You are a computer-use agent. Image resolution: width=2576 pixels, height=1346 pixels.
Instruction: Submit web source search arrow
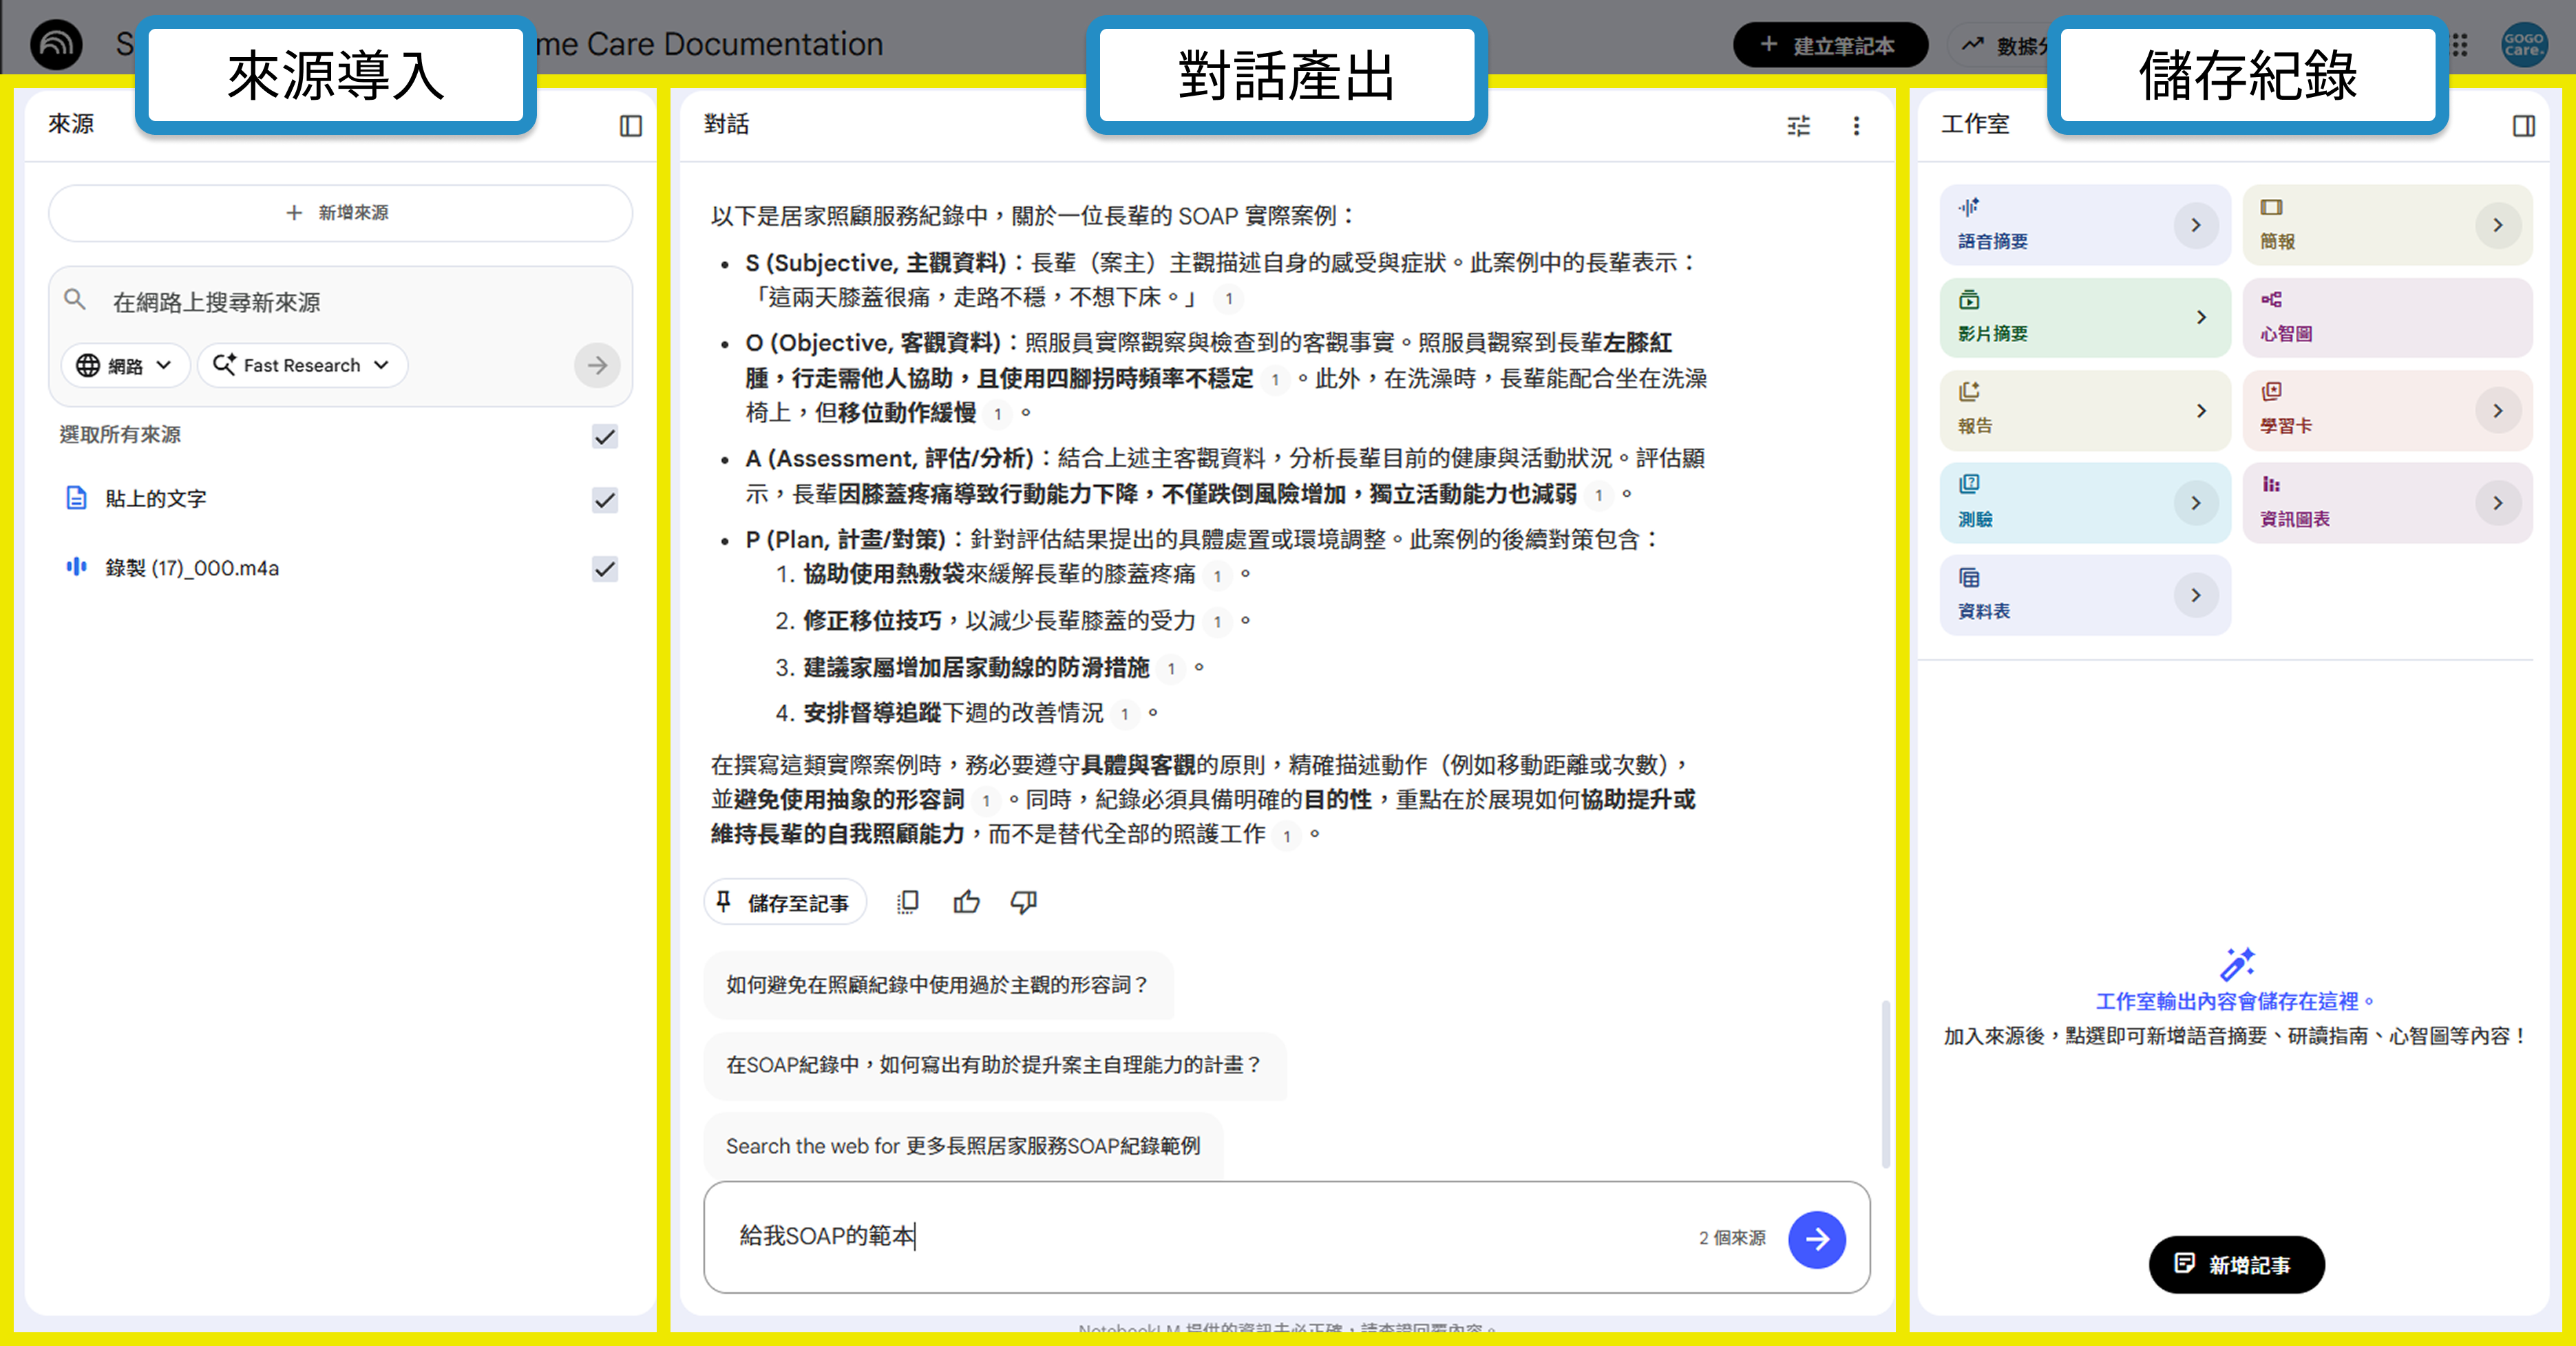tap(597, 365)
